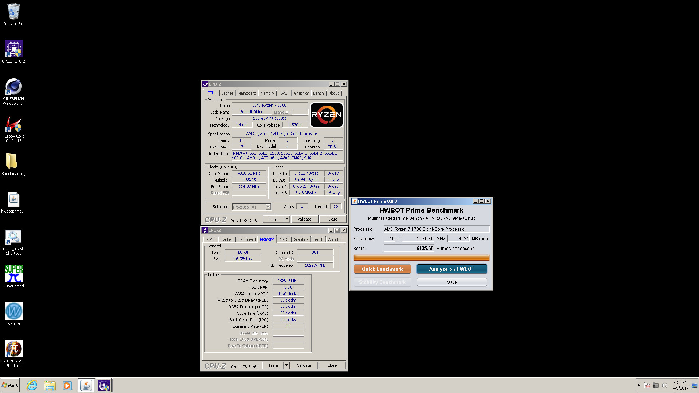
Task: Open Tools dropdown arrow in upper CPU-Z
Action: (287, 219)
